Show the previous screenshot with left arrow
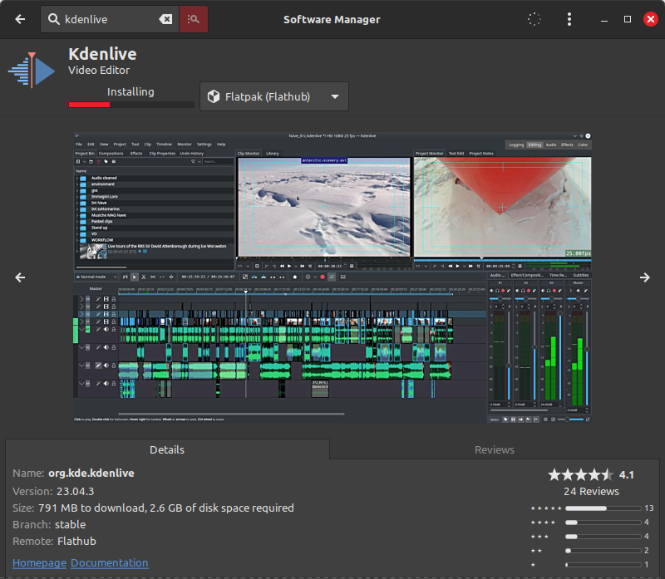 click(20, 277)
